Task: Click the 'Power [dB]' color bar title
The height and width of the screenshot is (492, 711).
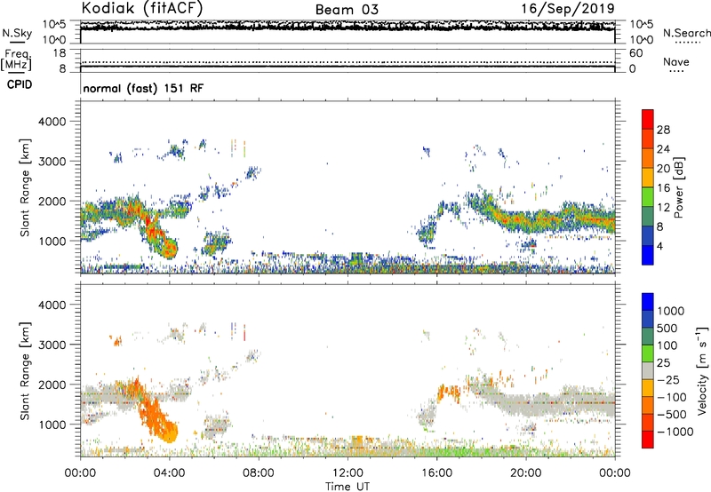Action: tap(678, 187)
